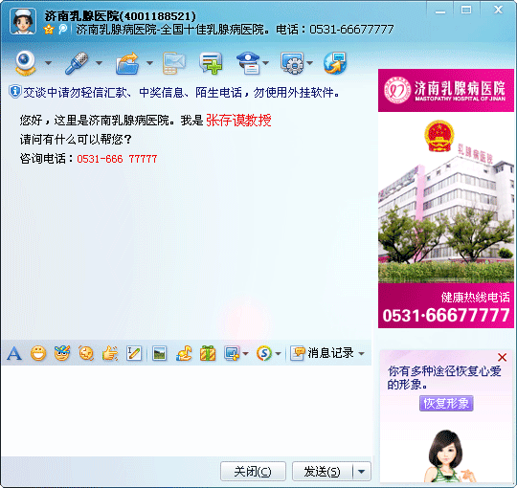Click the 关闭(C) button
Image resolution: width=517 pixels, height=488 pixels.
point(253,472)
